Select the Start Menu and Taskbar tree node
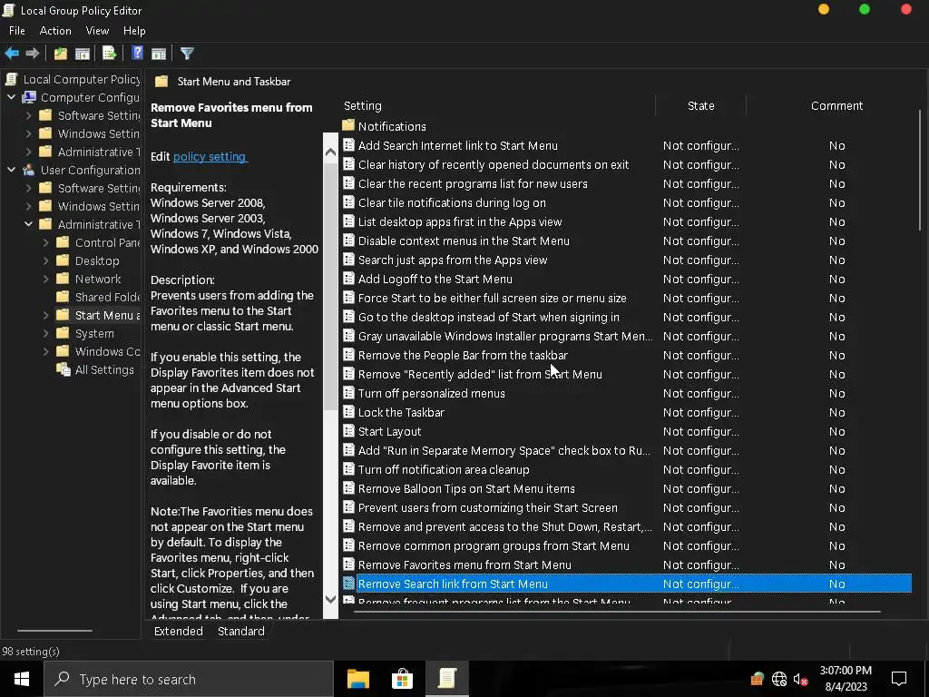 (107, 315)
